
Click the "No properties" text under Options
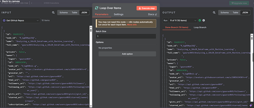click(x=105, y=48)
